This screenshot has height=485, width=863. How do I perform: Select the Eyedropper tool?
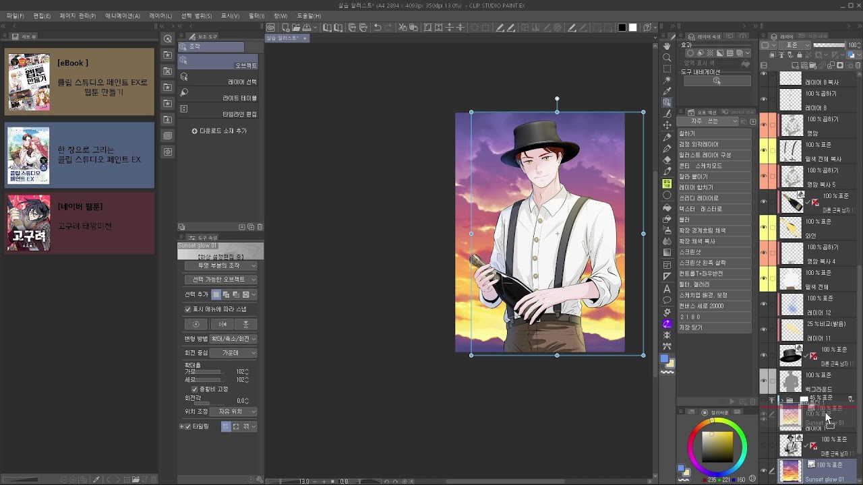click(667, 91)
